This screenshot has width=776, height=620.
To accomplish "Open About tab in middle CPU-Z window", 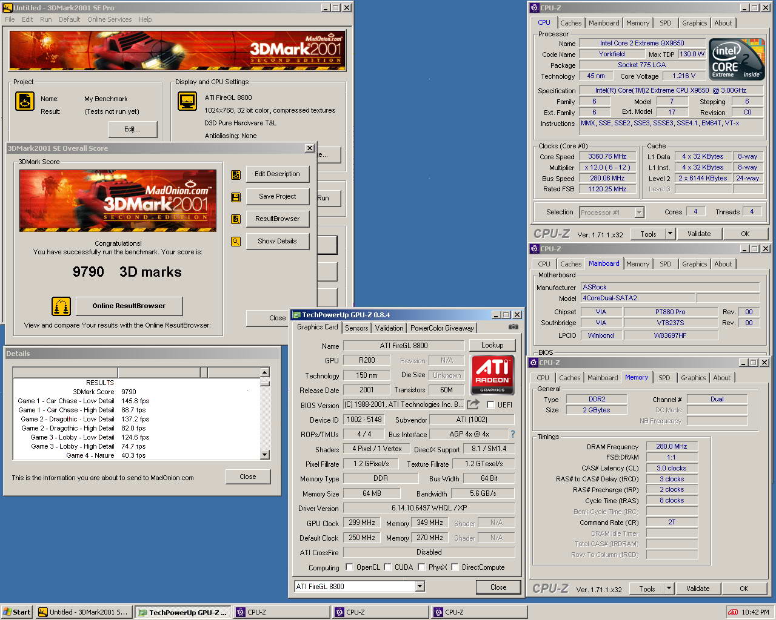I will (723, 264).
